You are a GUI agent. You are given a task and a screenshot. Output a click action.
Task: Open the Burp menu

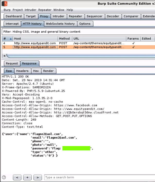(x=7, y=10)
